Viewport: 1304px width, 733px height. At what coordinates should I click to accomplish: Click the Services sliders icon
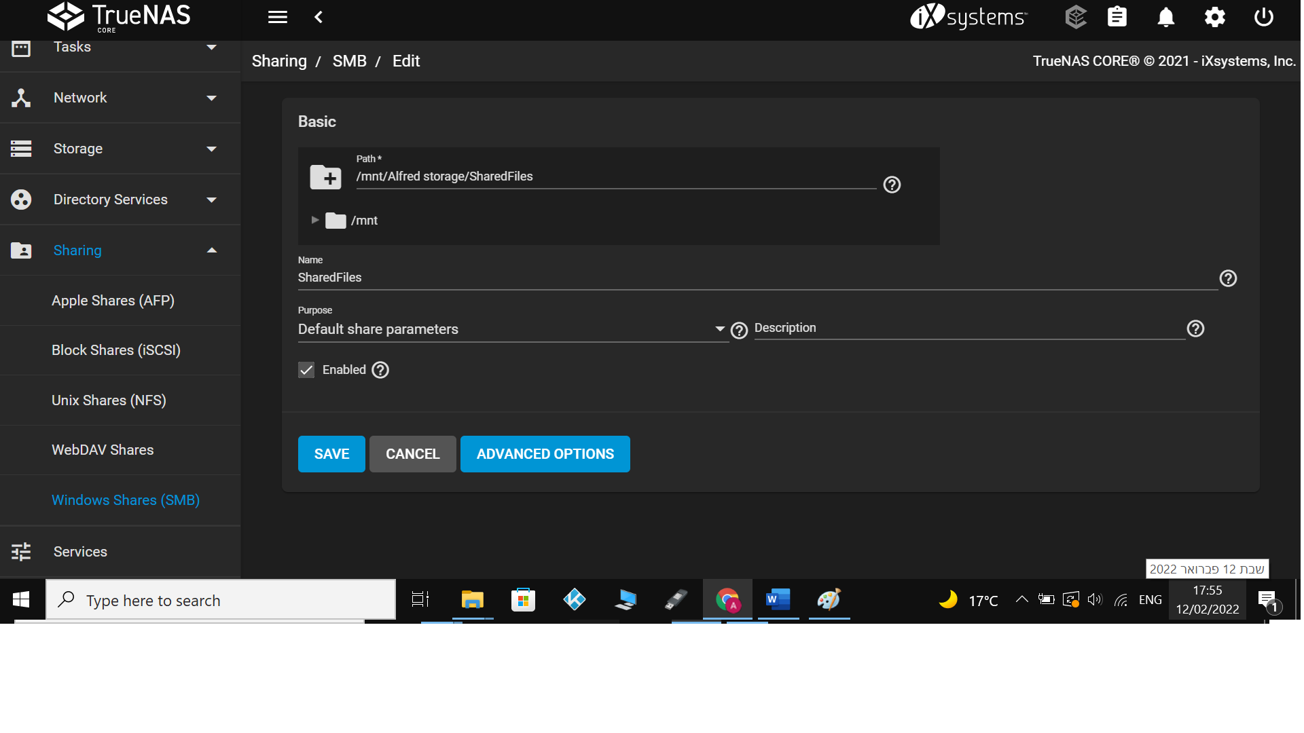[21, 552]
